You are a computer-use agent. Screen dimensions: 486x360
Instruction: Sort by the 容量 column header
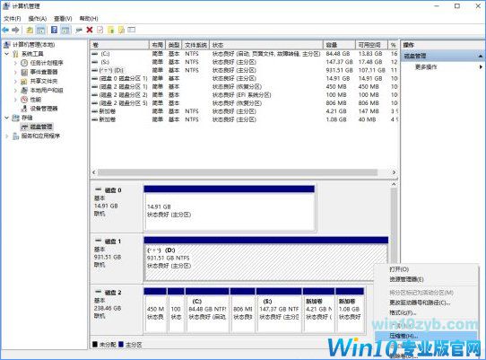(x=340, y=45)
